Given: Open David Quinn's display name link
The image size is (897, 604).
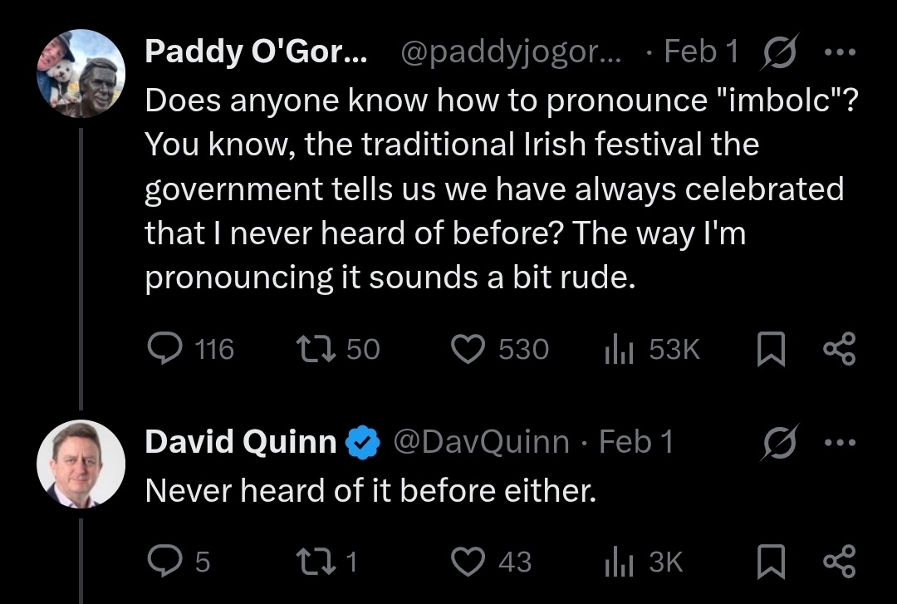Looking at the screenshot, I should pos(240,442).
